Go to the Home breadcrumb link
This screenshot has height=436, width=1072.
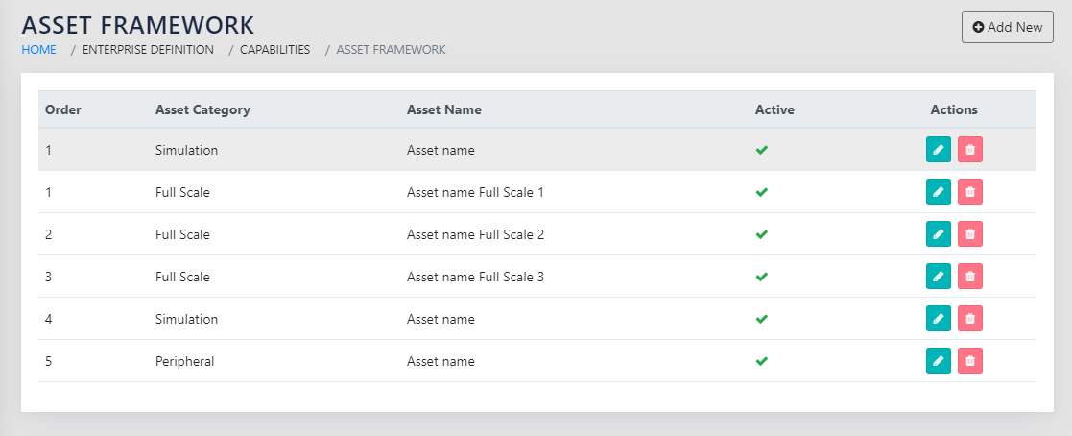coord(38,49)
